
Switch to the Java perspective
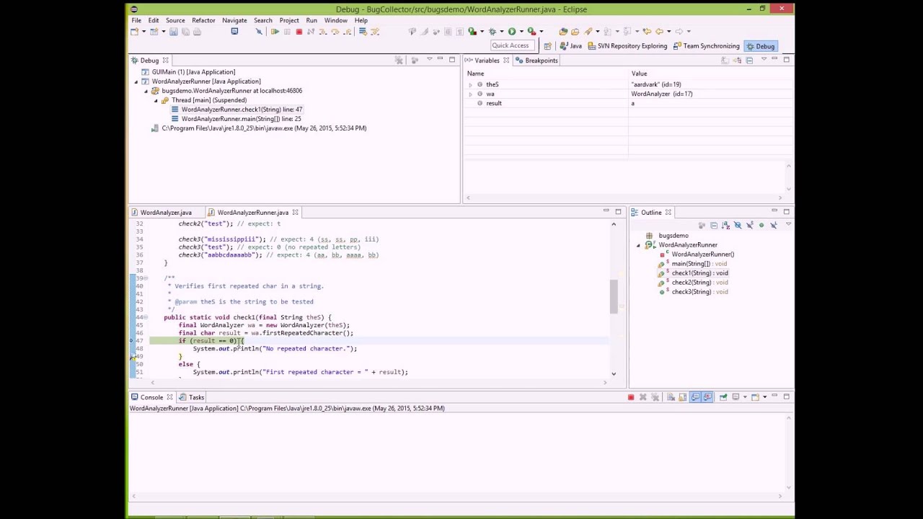point(570,46)
